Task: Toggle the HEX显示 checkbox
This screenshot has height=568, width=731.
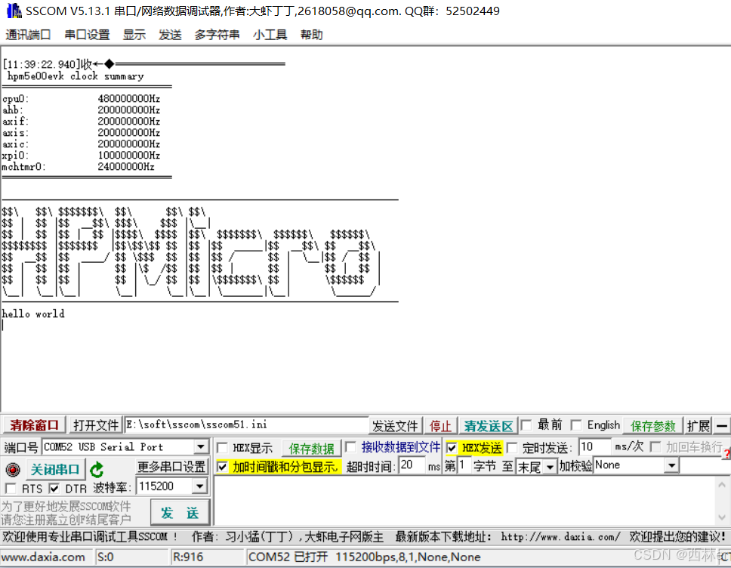Action: point(222,448)
